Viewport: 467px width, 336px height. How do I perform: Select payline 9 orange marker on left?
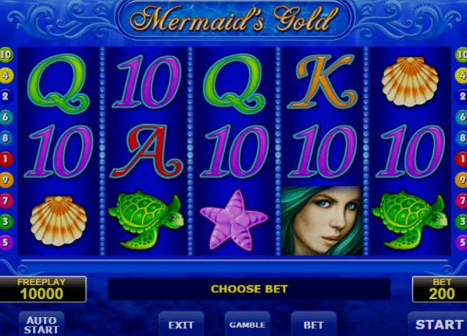(6, 180)
